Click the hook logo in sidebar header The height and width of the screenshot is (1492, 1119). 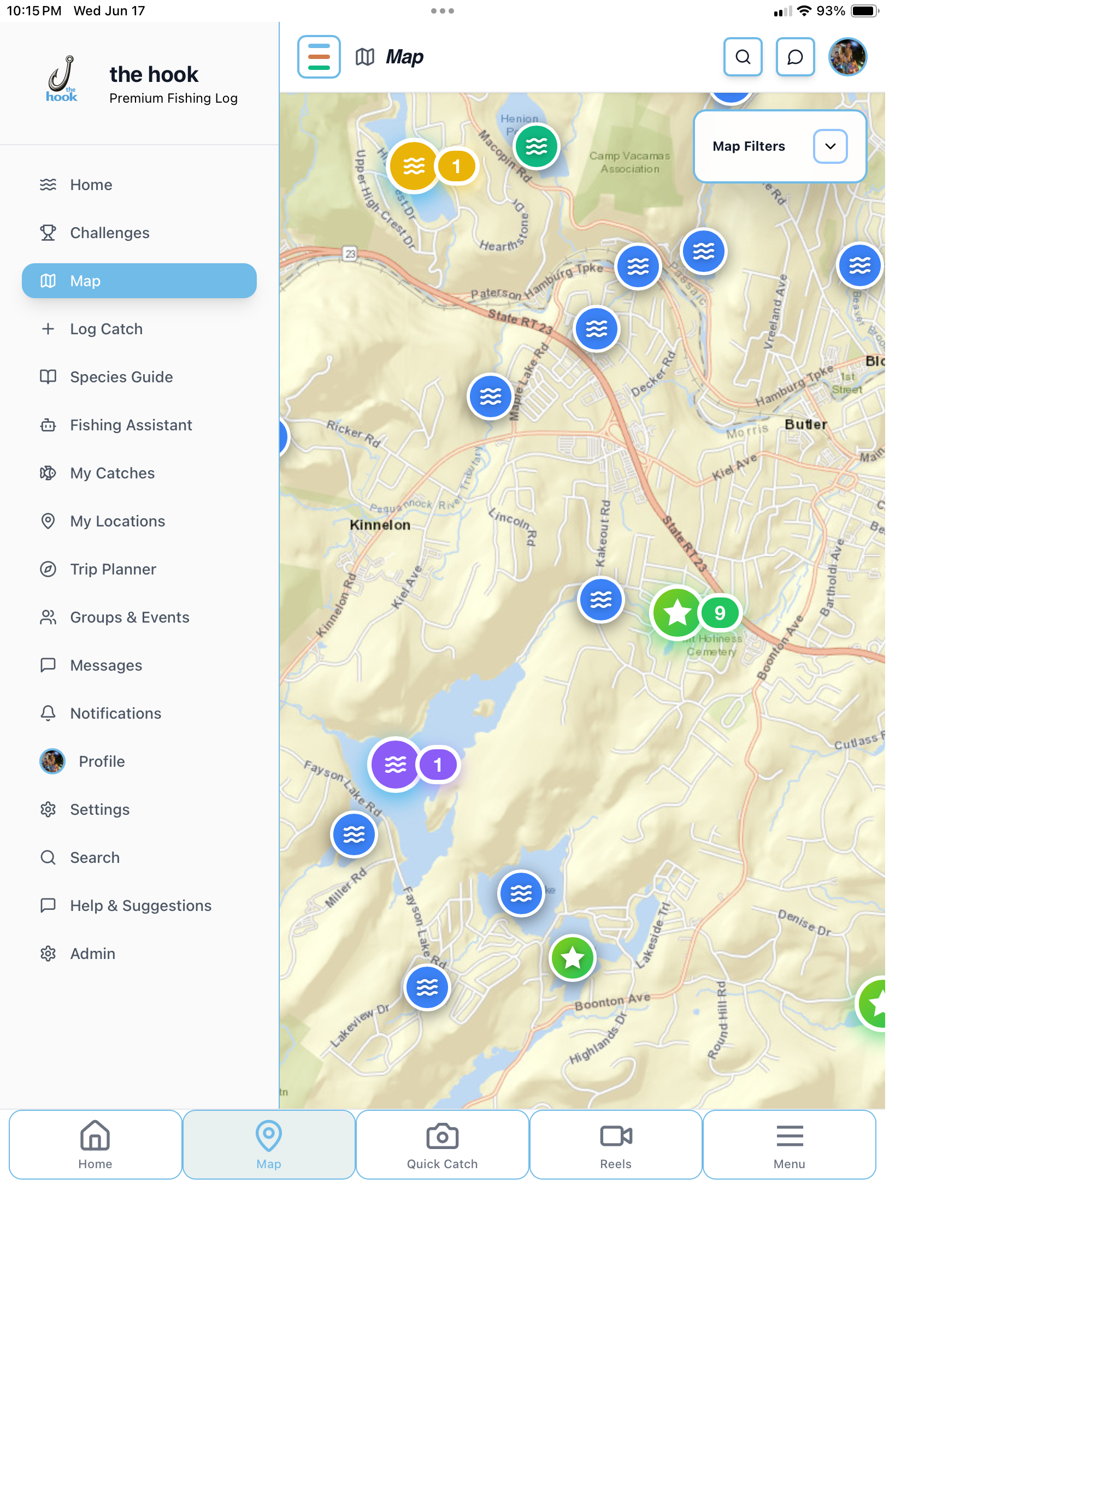62,79
